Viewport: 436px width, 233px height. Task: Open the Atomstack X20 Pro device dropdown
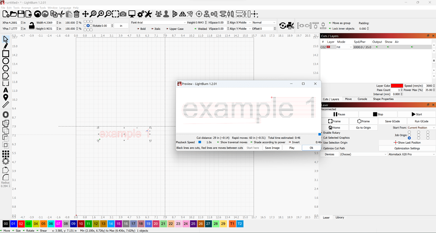click(x=405, y=154)
